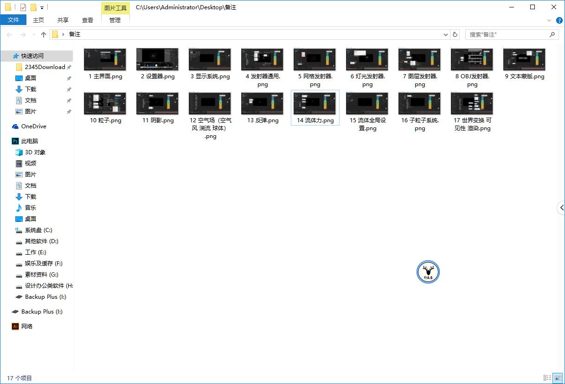Click the side panel collapse arrow at right edge
The height and width of the screenshot is (384, 565).
coord(561,208)
